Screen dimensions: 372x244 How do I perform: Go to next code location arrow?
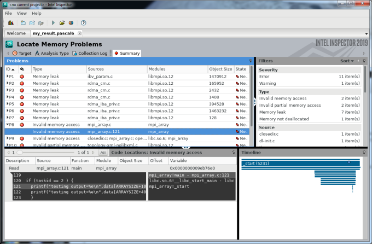(93, 153)
